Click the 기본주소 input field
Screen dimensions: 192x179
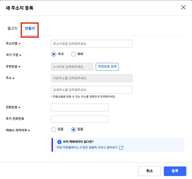pos(92,78)
